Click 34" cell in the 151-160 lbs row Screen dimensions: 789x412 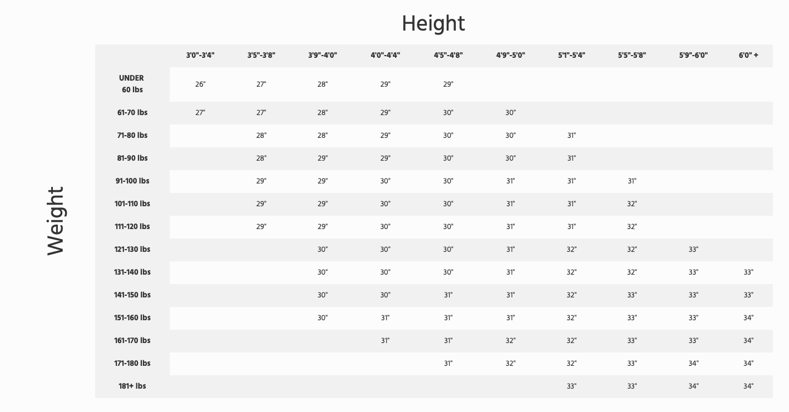(748, 318)
